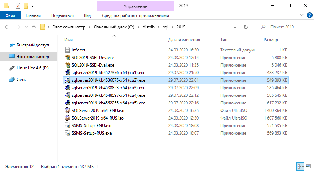Screen dimensions: 314x171
Task: Navigate to distrib in the address path
Action: click(149, 27)
